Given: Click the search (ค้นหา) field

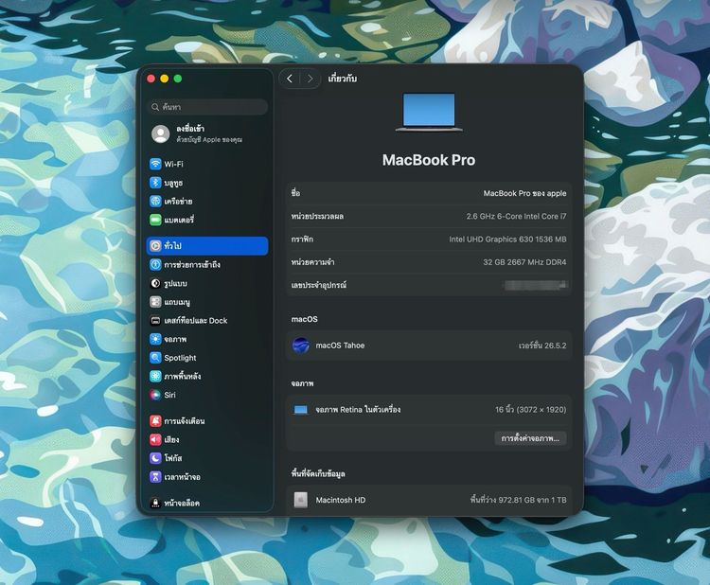Looking at the screenshot, I should (x=208, y=107).
